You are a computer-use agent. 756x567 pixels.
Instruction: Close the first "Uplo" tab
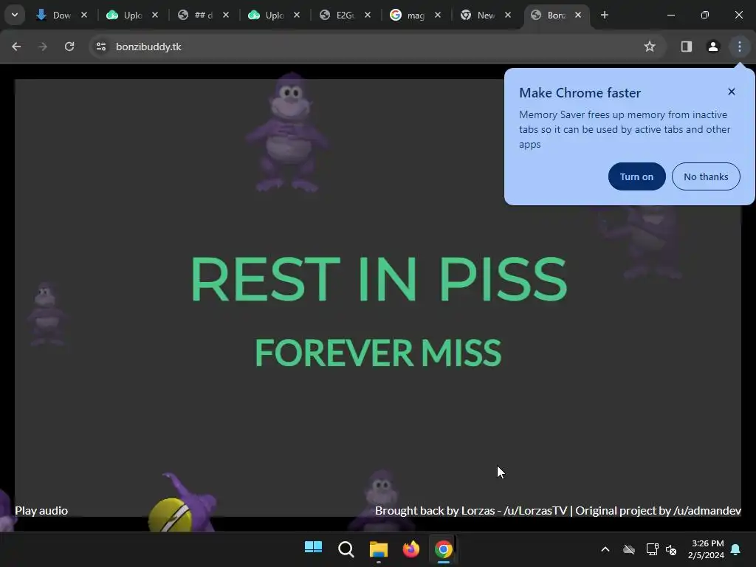tap(155, 15)
